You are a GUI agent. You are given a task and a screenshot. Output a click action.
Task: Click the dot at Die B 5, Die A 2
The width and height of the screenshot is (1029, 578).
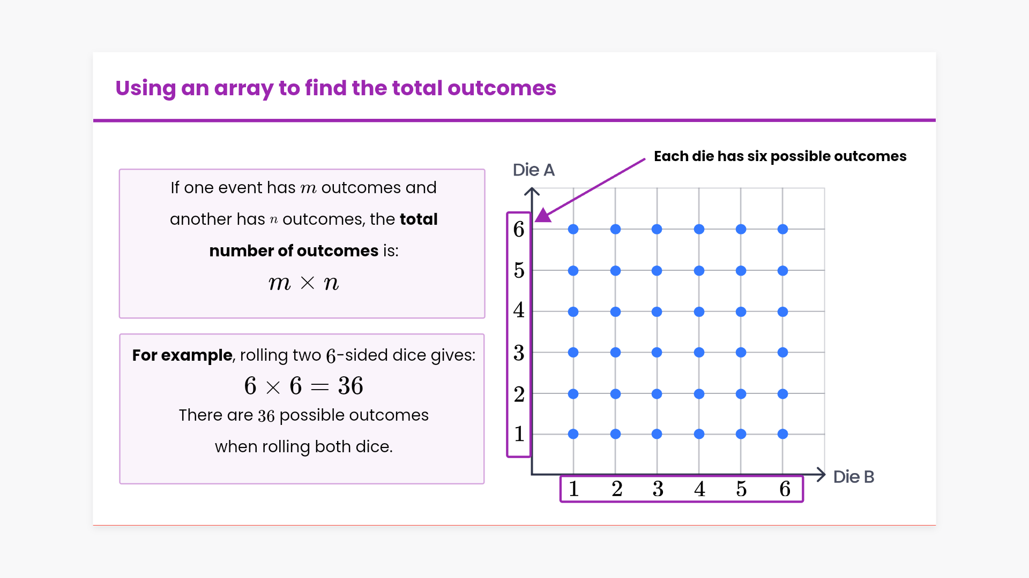[x=741, y=394]
